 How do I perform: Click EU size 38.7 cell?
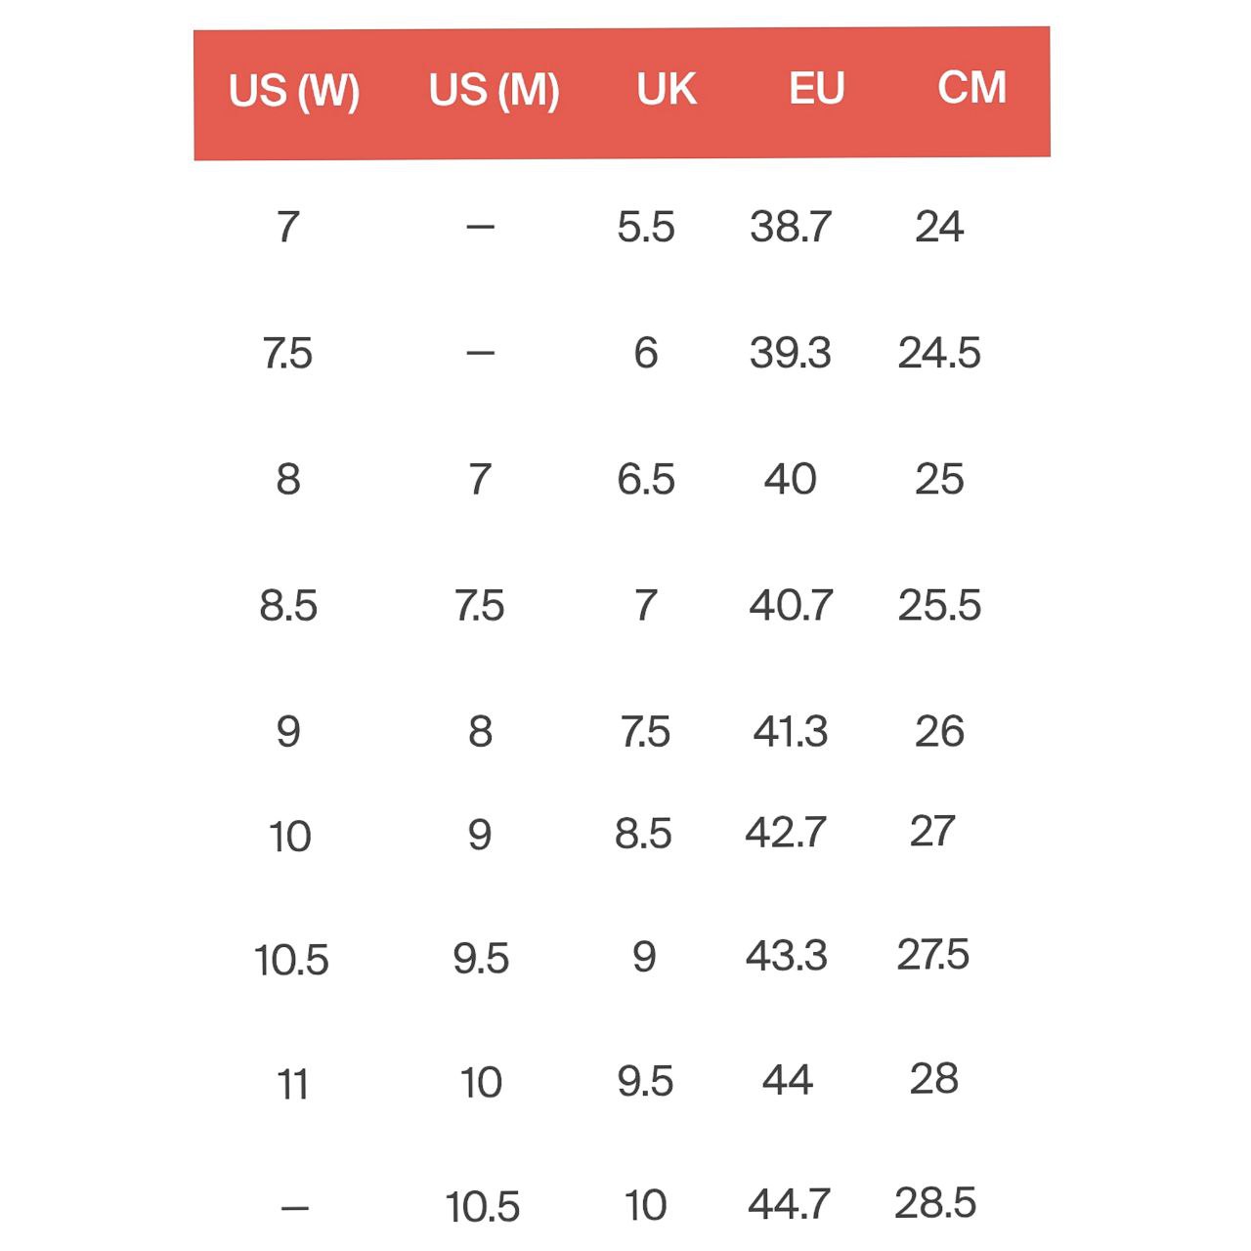[x=791, y=227]
